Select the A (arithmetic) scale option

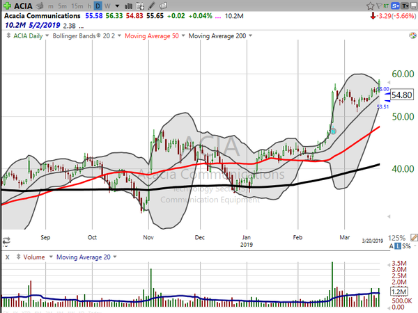click(x=391, y=246)
